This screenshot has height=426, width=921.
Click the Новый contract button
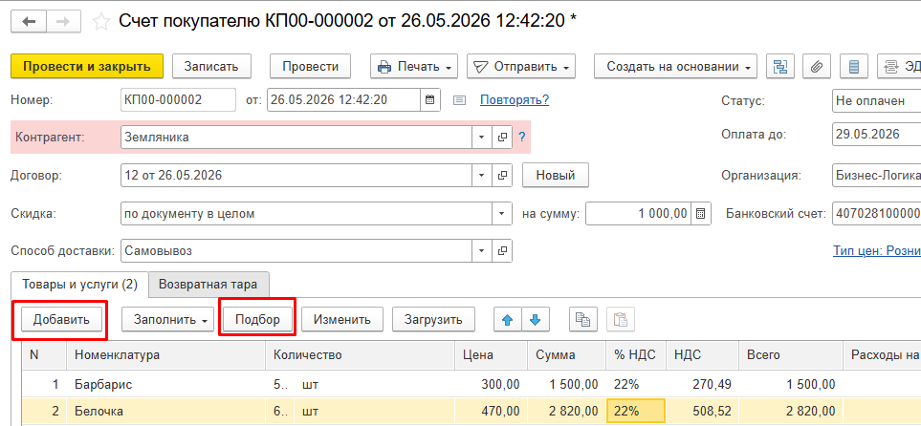555,175
